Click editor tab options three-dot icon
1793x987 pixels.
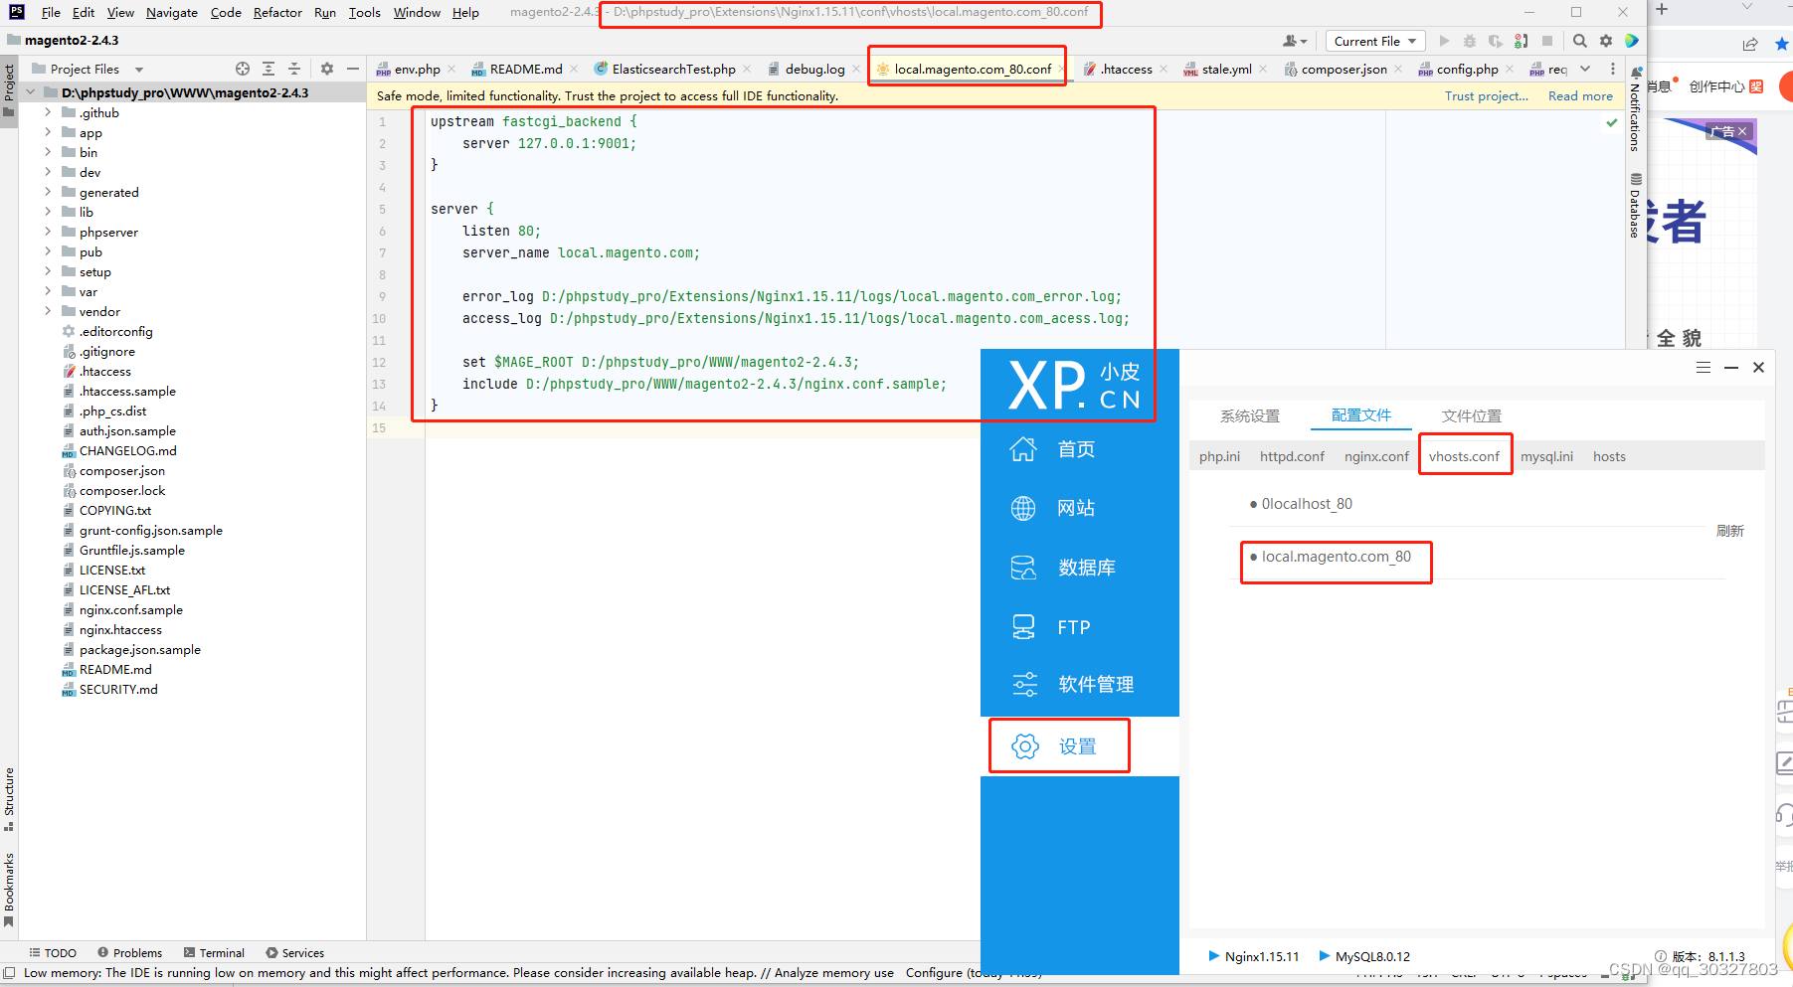[1613, 69]
